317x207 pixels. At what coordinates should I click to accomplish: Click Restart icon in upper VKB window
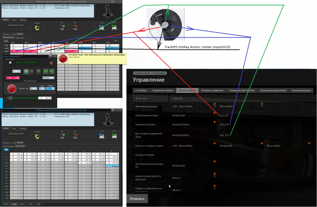[x=37, y=28]
